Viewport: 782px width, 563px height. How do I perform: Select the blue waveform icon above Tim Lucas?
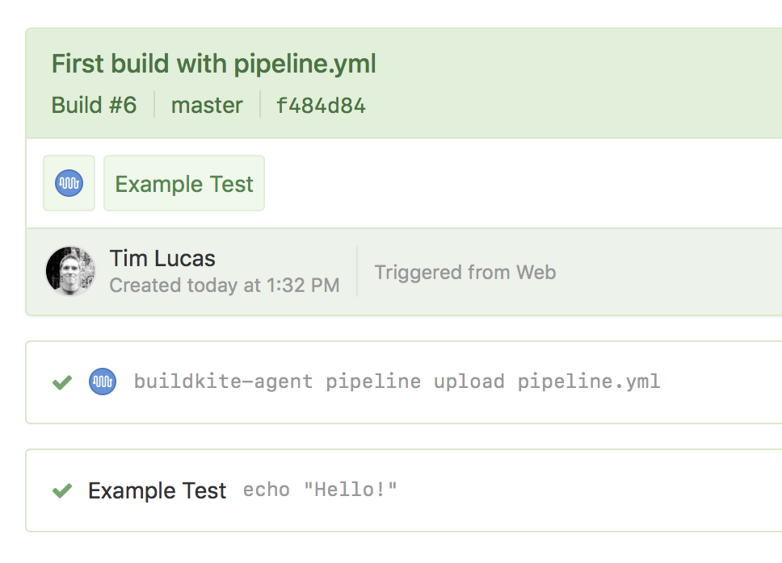coord(69,183)
